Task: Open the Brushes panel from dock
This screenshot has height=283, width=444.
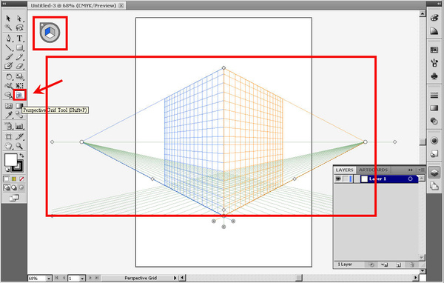Action: tap(434, 63)
